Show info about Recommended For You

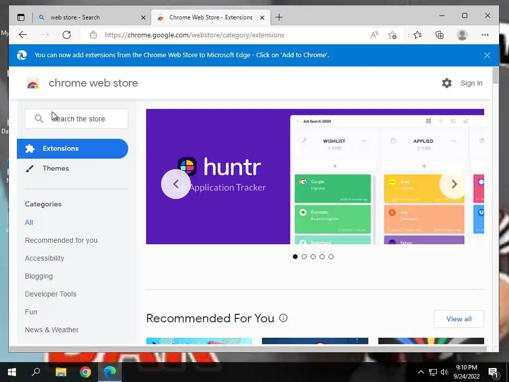click(283, 318)
